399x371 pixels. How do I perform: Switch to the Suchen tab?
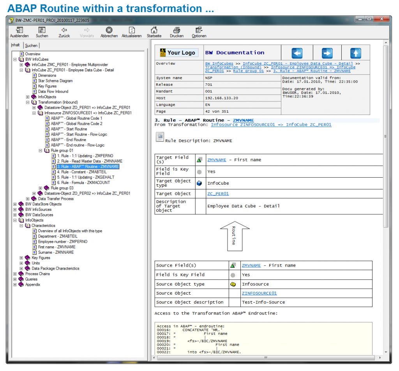(x=31, y=45)
